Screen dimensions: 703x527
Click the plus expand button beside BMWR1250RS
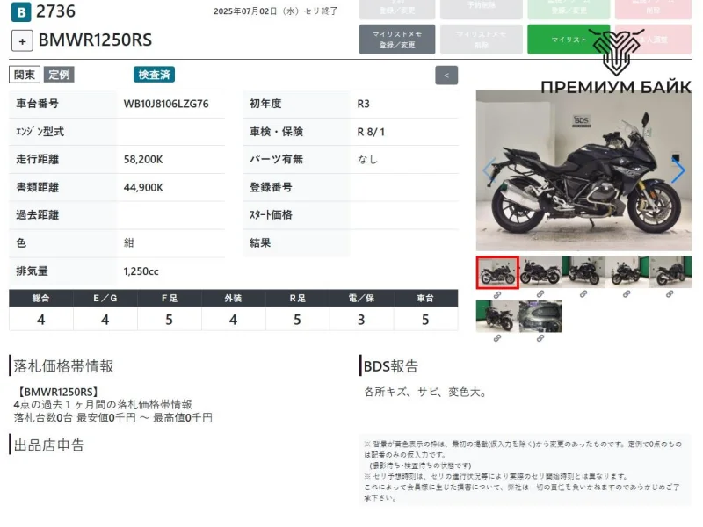click(x=22, y=40)
